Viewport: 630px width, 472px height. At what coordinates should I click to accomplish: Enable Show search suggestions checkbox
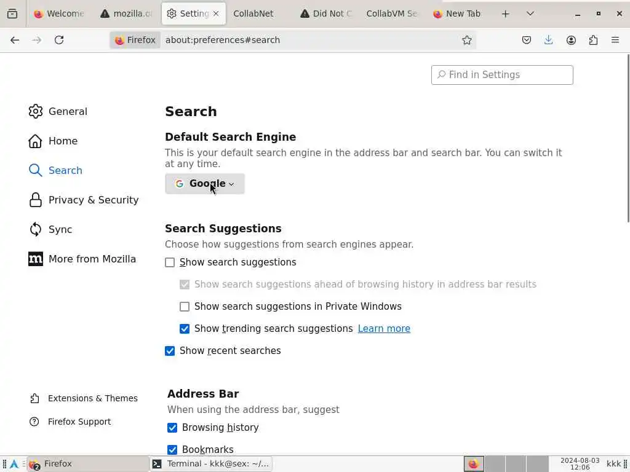tap(170, 262)
